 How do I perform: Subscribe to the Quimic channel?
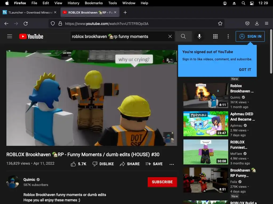coord(162,182)
